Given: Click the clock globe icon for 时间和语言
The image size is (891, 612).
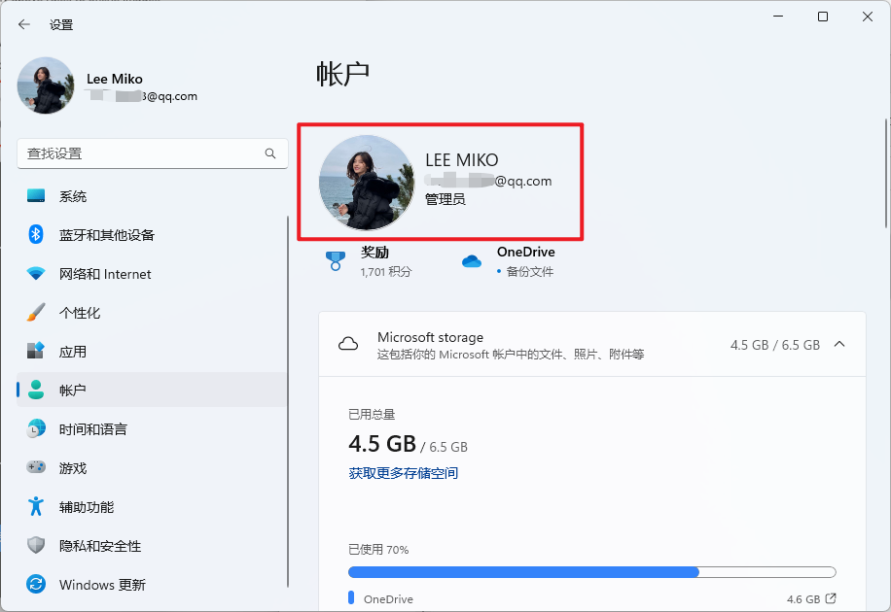Looking at the screenshot, I should (x=36, y=428).
